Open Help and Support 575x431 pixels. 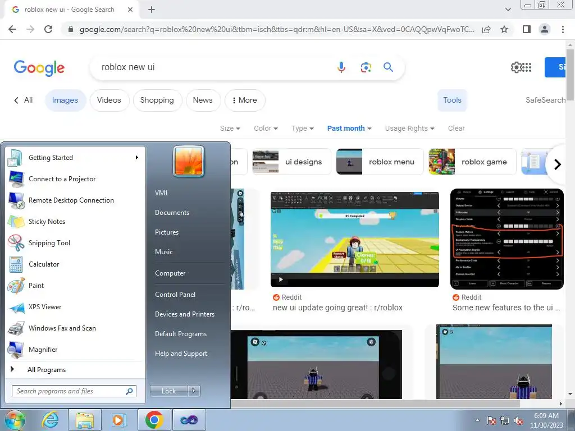(181, 354)
